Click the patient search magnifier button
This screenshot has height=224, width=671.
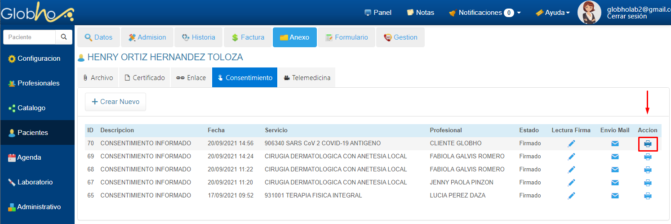[64, 37]
